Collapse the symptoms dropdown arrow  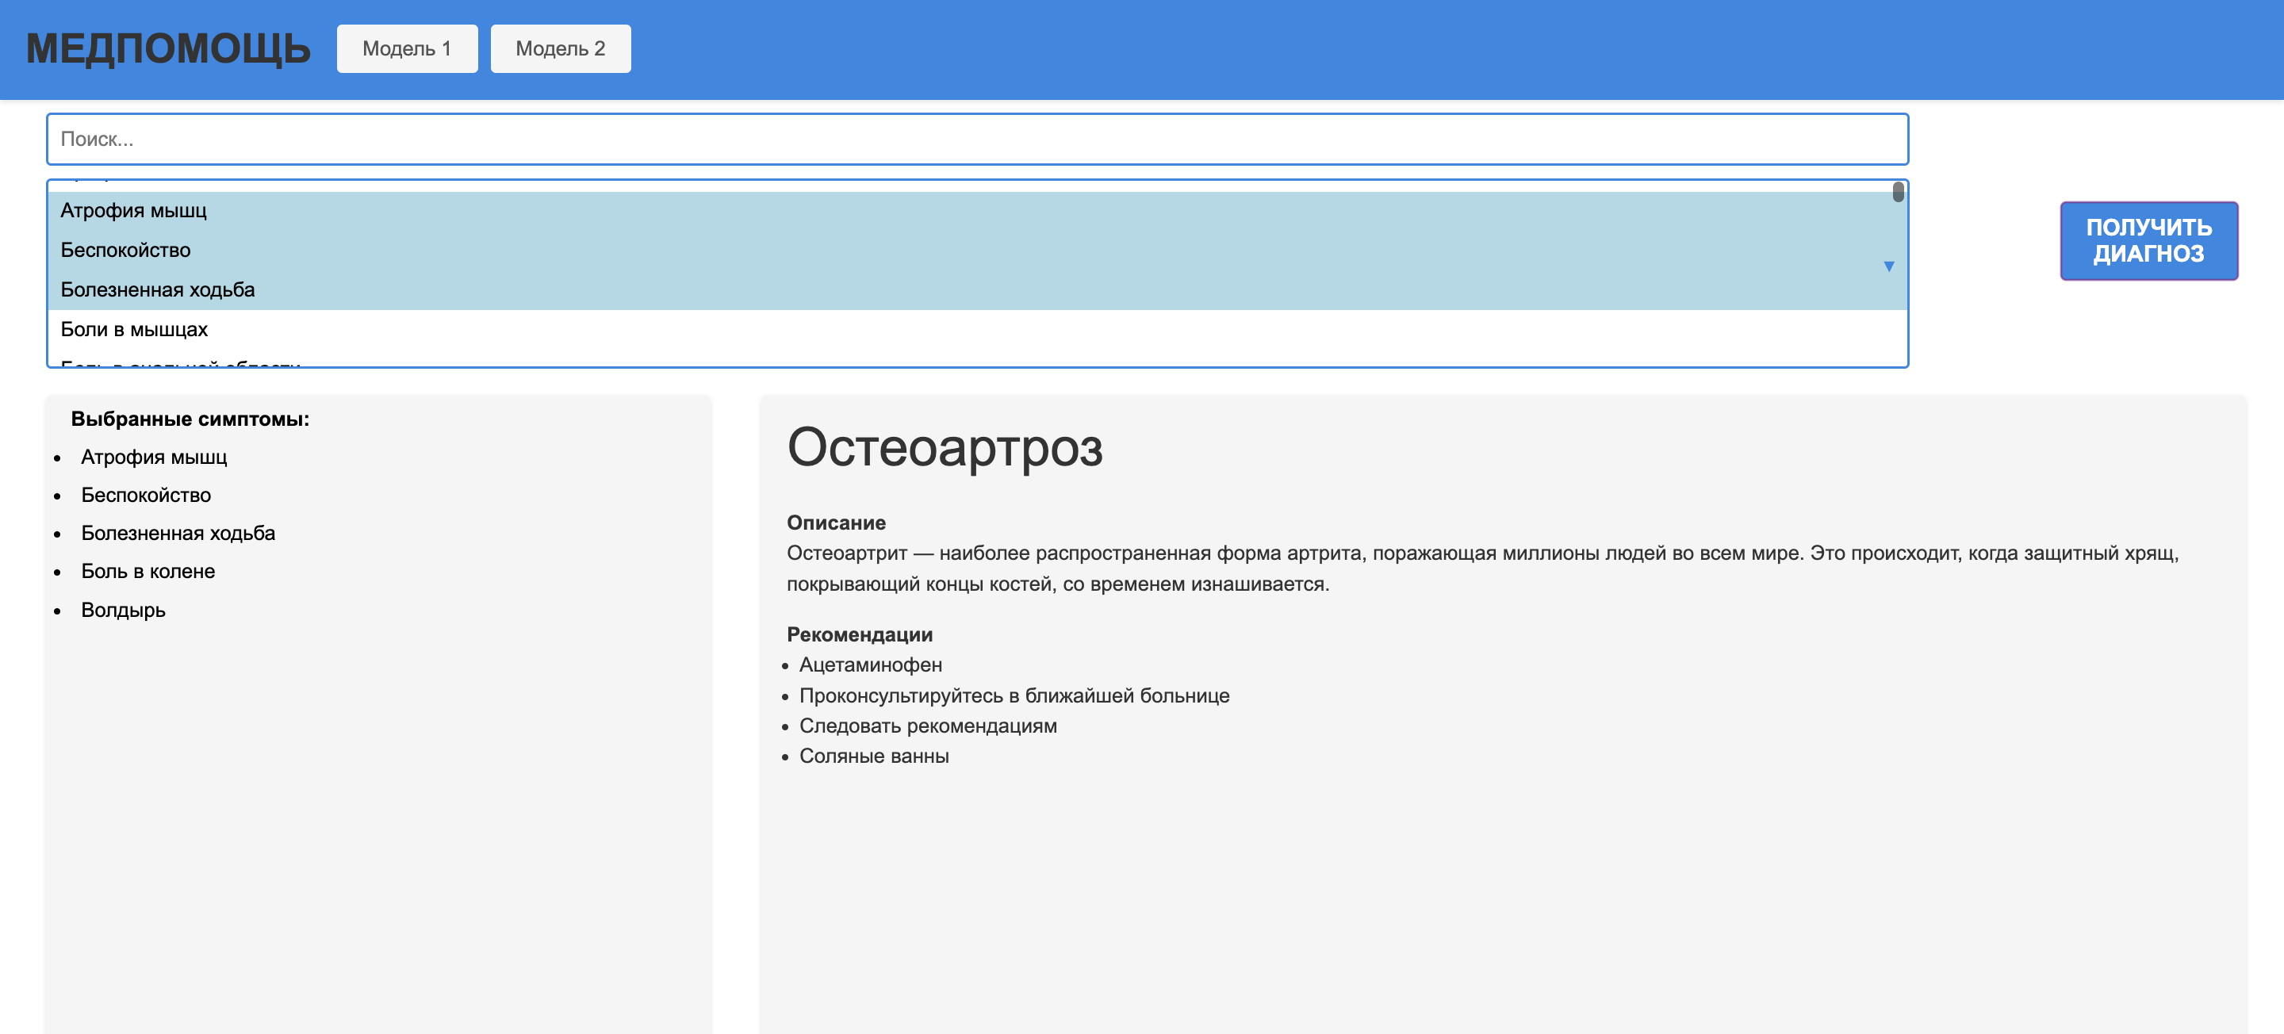pyautogui.click(x=1889, y=265)
